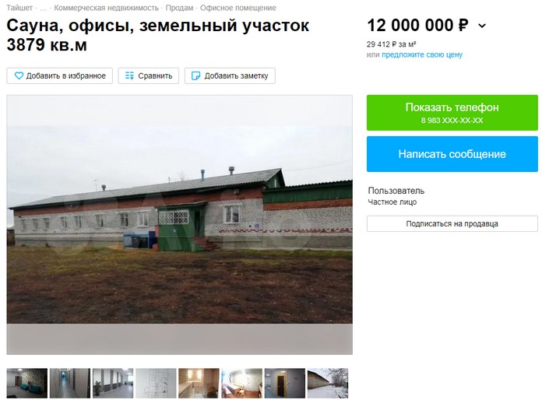Open предложите свою цену link
The width and height of the screenshot is (542, 400).
422,54
